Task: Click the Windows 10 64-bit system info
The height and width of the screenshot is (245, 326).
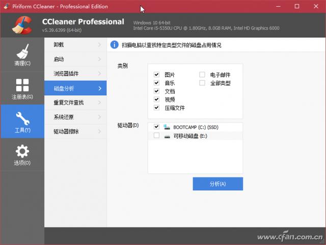Action: pyautogui.click(x=152, y=22)
